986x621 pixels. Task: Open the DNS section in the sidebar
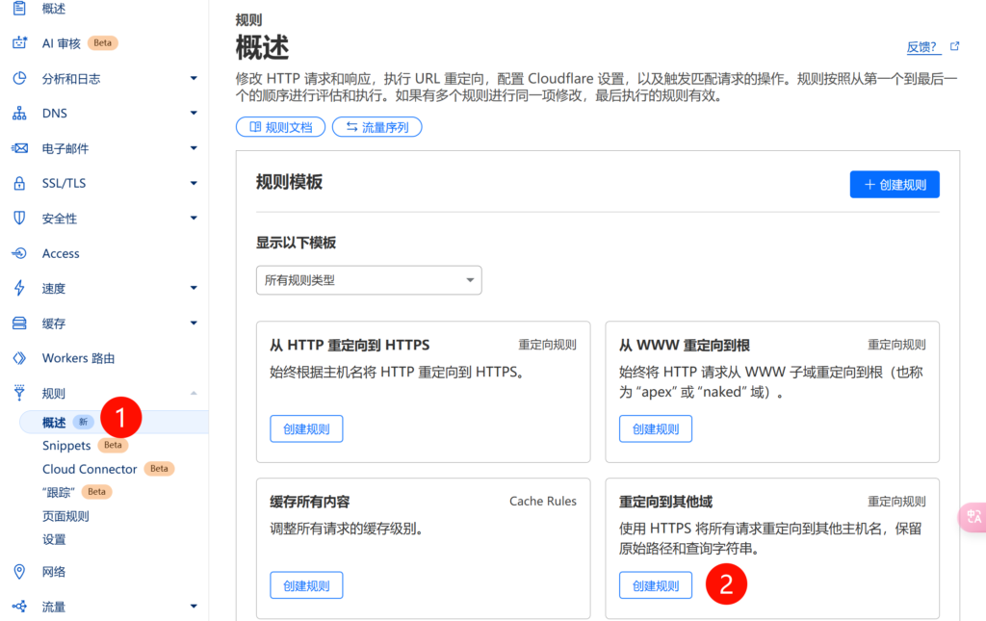21,113
